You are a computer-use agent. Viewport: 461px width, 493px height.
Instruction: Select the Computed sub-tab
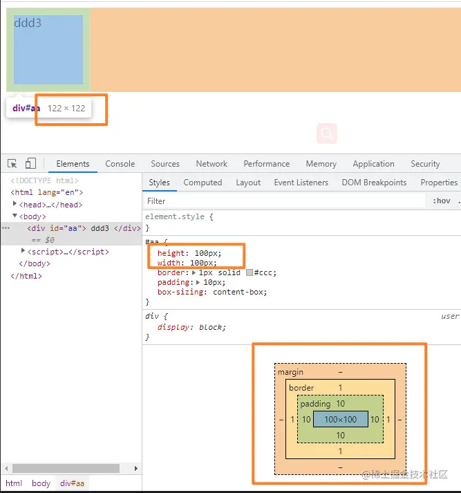(x=203, y=183)
